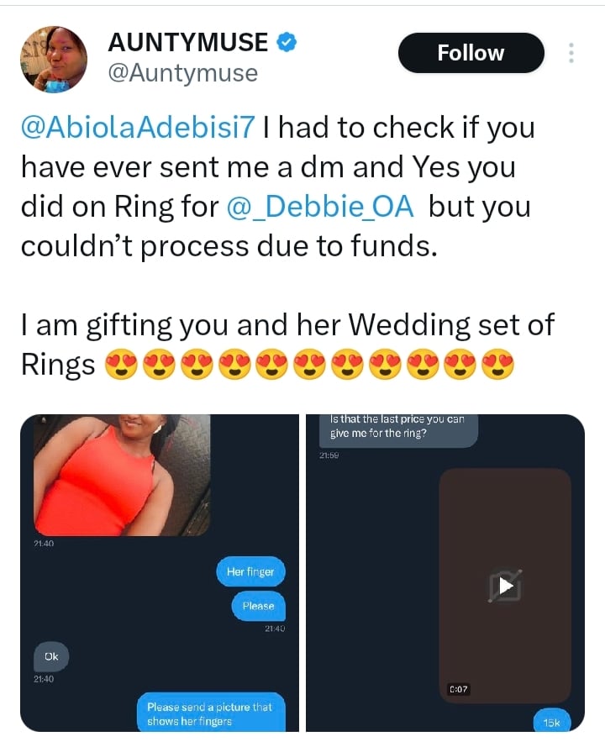Viewport: 605px width, 742px height.
Task: Click the Follow button
Action: click(x=471, y=53)
